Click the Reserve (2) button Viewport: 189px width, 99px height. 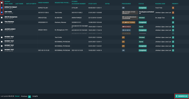tap(182, 96)
